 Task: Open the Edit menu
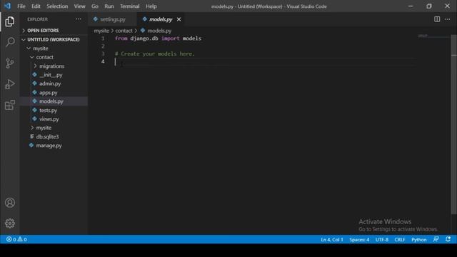click(x=36, y=6)
